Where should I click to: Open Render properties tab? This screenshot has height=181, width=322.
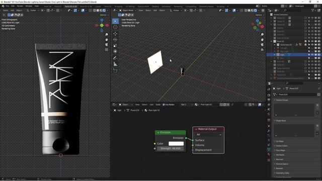coord(269,95)
